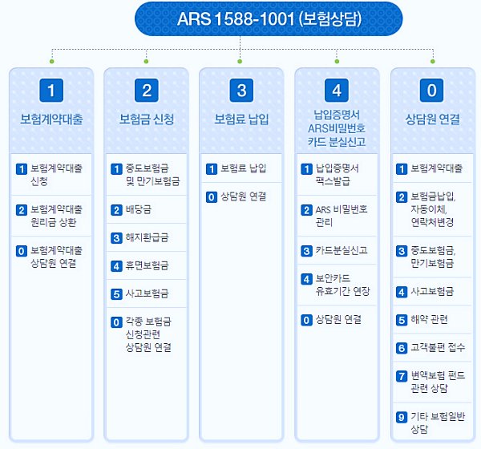Click number 5 icon beside 사고보험금 in 보험금 신청

pos(116,294)
